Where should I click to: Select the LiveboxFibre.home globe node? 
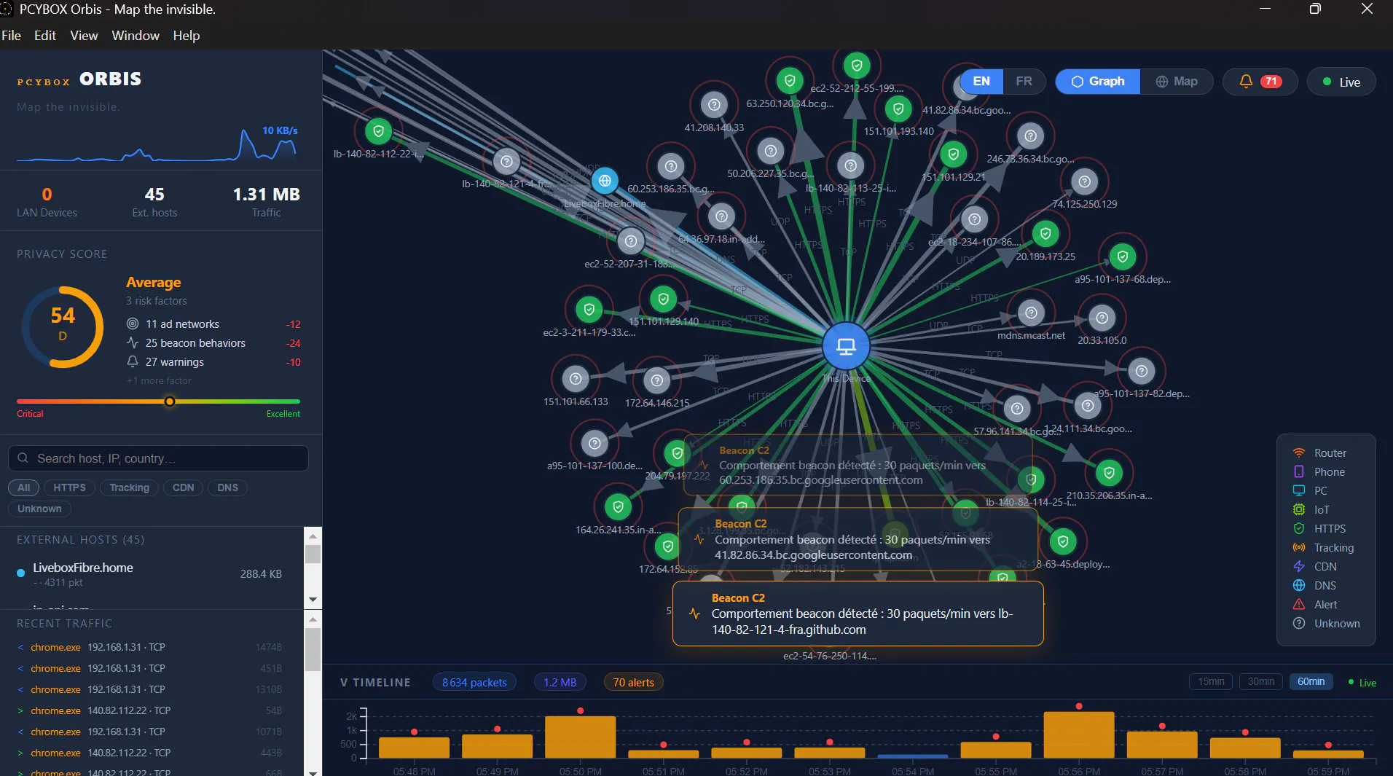point(604,180)
